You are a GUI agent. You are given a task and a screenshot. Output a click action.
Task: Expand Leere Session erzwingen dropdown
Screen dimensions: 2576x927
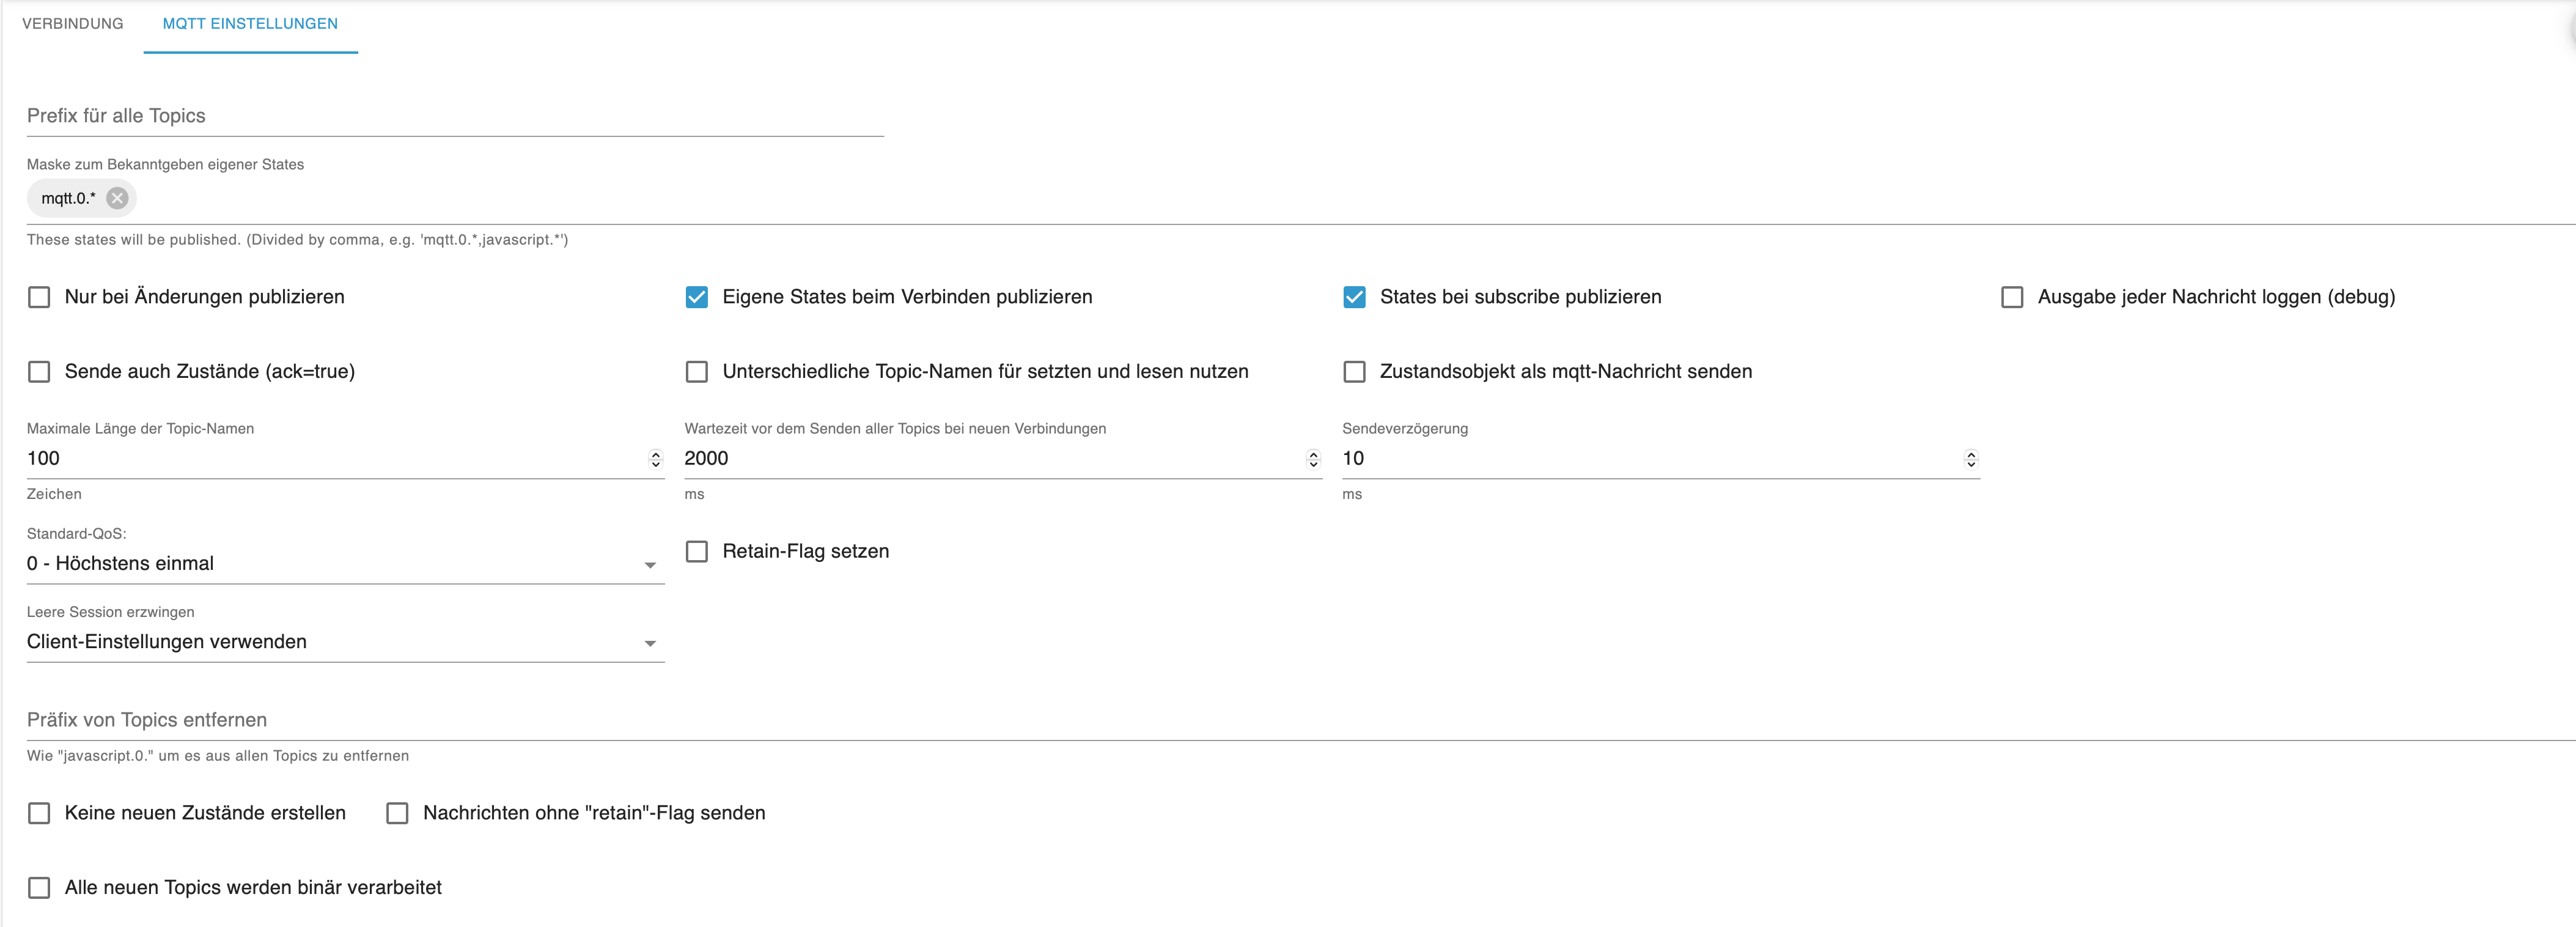tap(344, 642)
